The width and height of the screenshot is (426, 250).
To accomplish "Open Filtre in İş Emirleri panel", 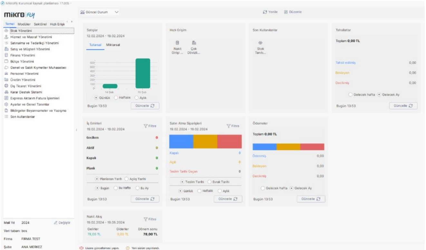I will click(x=150, y=127).
